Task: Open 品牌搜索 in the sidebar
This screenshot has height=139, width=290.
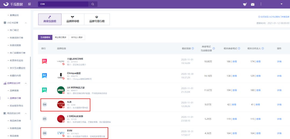Action: pos(14,91)
